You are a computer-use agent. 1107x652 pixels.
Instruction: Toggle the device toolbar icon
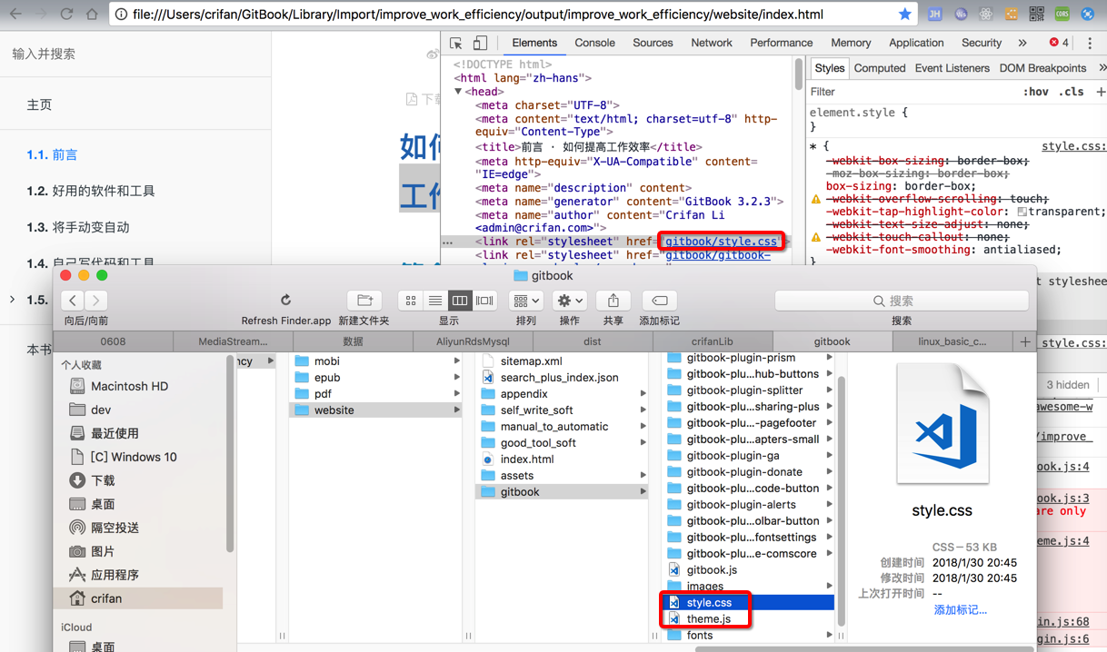pyautogui.click(x=480, y=43)
